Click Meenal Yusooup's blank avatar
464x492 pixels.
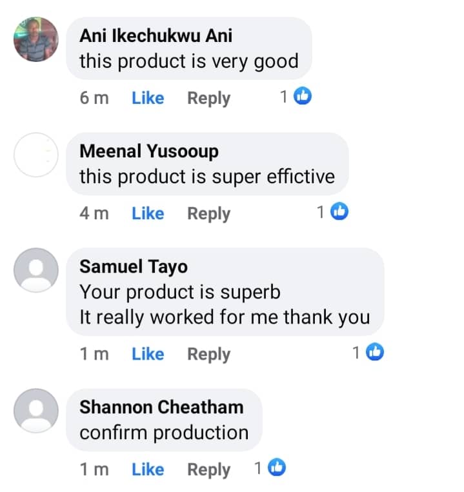click(36, 155)
